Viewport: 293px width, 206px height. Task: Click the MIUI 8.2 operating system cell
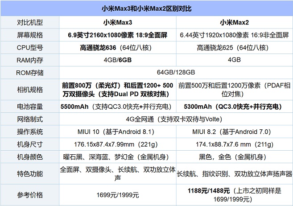click(x=234, y=132)
